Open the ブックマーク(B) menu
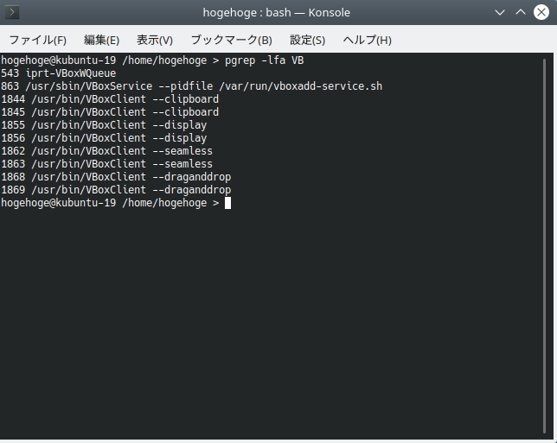 click(232, 40)
